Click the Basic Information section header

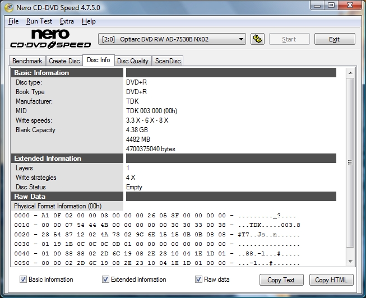pos(67,73)
